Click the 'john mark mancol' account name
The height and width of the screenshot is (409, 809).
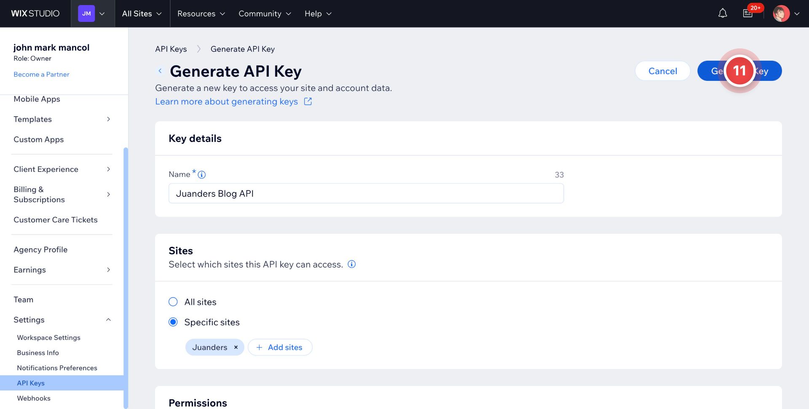51,47
